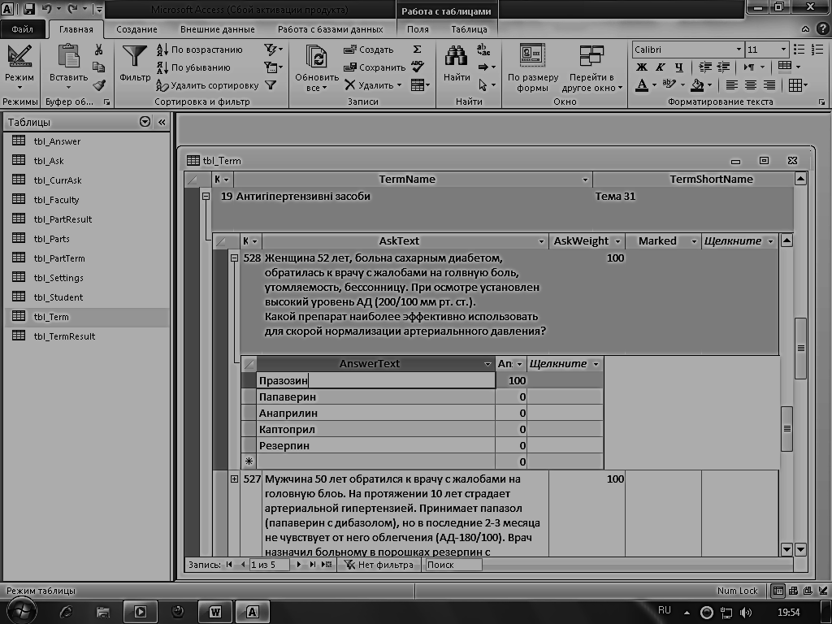
Task: Open the Access help question mark
Action: point(822,29)
